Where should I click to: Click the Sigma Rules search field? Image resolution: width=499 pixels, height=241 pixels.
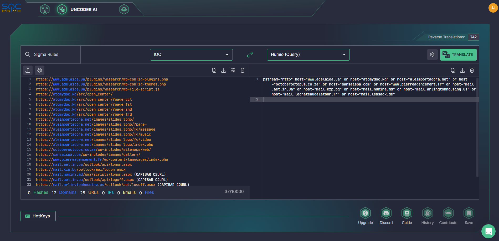coord(51,55)
